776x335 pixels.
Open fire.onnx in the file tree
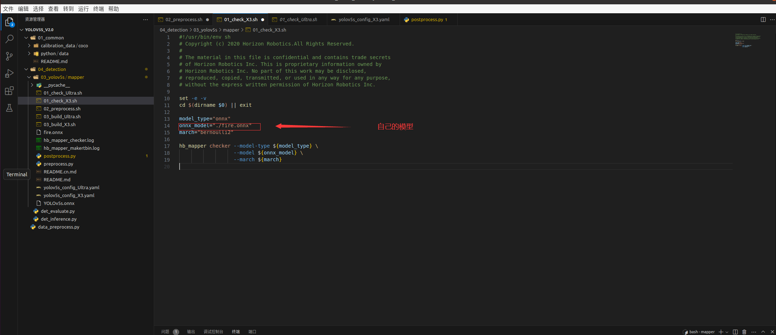(86, 132)
